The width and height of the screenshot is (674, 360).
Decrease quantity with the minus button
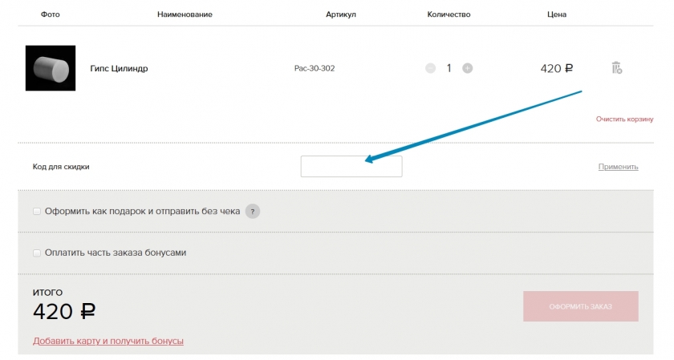tap(430, 68)
